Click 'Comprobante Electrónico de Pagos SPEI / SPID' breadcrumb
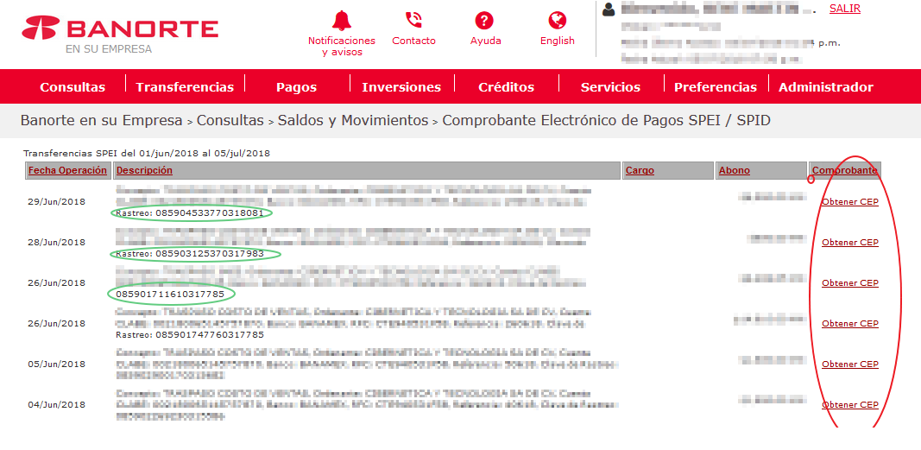This screenshot has height=450, width=921. [606, 120]
